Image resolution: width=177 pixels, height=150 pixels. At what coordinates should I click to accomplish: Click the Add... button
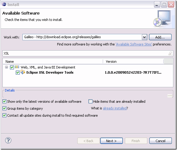(x=160, y=37)
